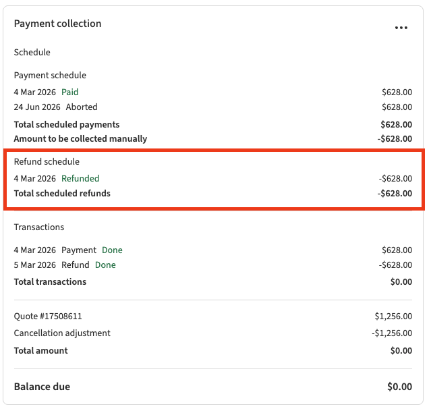Click the Payment collection heading
Image resolution: width=431 pixels, height=411 pixels.
point(57,24)
